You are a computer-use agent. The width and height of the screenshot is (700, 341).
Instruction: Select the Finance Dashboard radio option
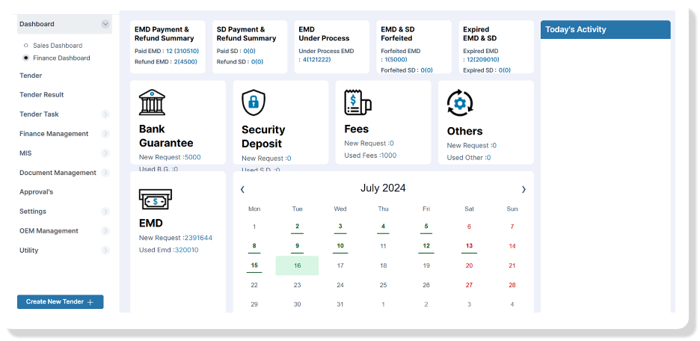pyautogui.click(x=26, y=58)
